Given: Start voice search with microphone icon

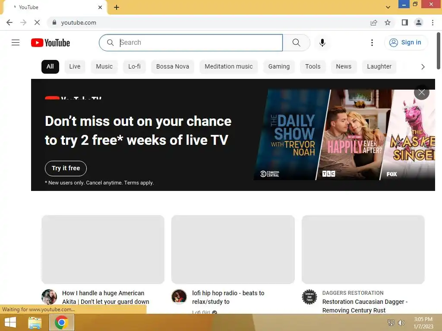Looking at the screenshot, I should coord(322,43).
